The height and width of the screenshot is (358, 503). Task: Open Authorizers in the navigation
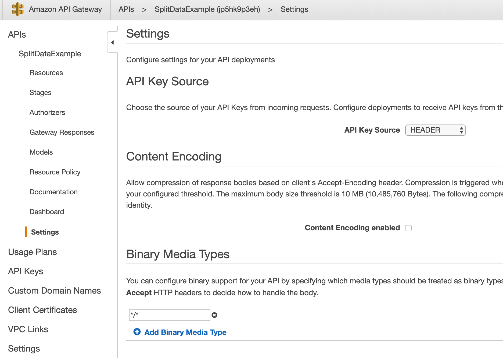pyautogui.click(x=47, y=112)
